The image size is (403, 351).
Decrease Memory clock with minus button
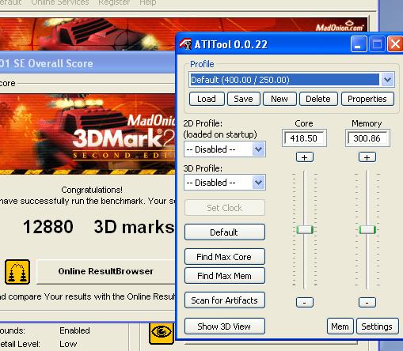click(367, 302)
